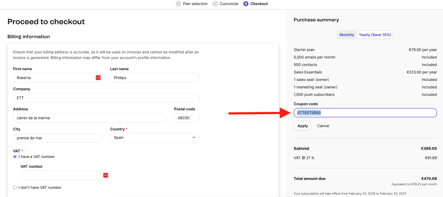Viewport: 443px width, 197px height.
Task: Select the I have a VAT number option
Action: click(15, 157)
